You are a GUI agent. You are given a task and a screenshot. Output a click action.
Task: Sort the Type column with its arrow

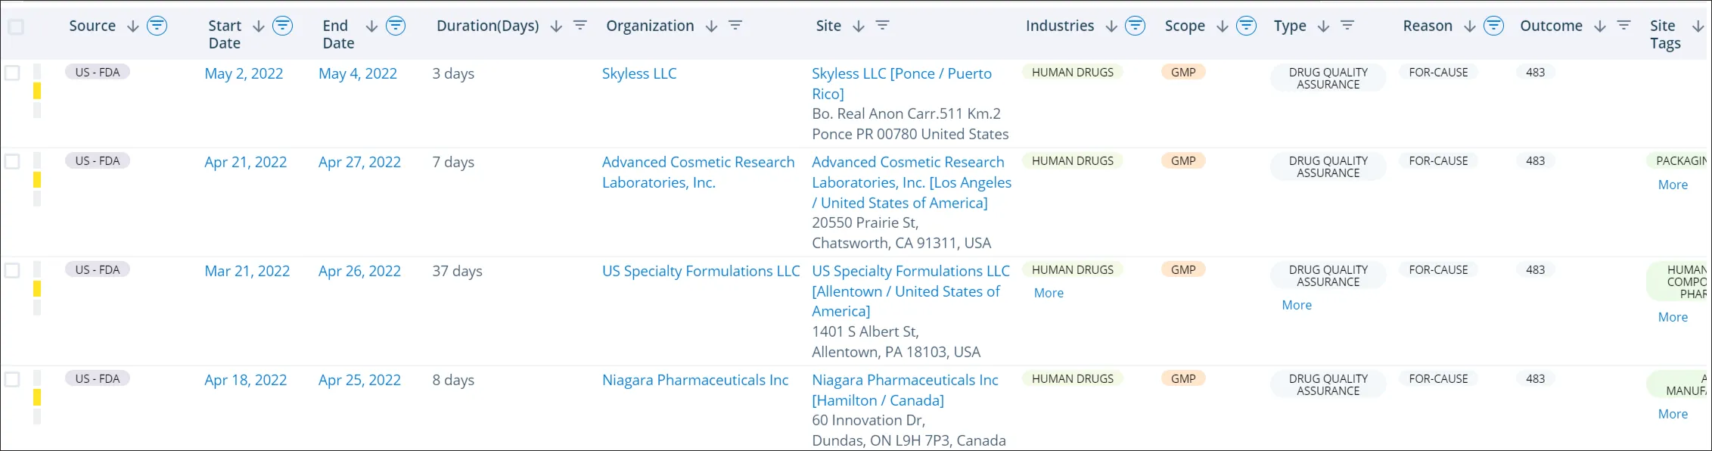click(1323, 25)
